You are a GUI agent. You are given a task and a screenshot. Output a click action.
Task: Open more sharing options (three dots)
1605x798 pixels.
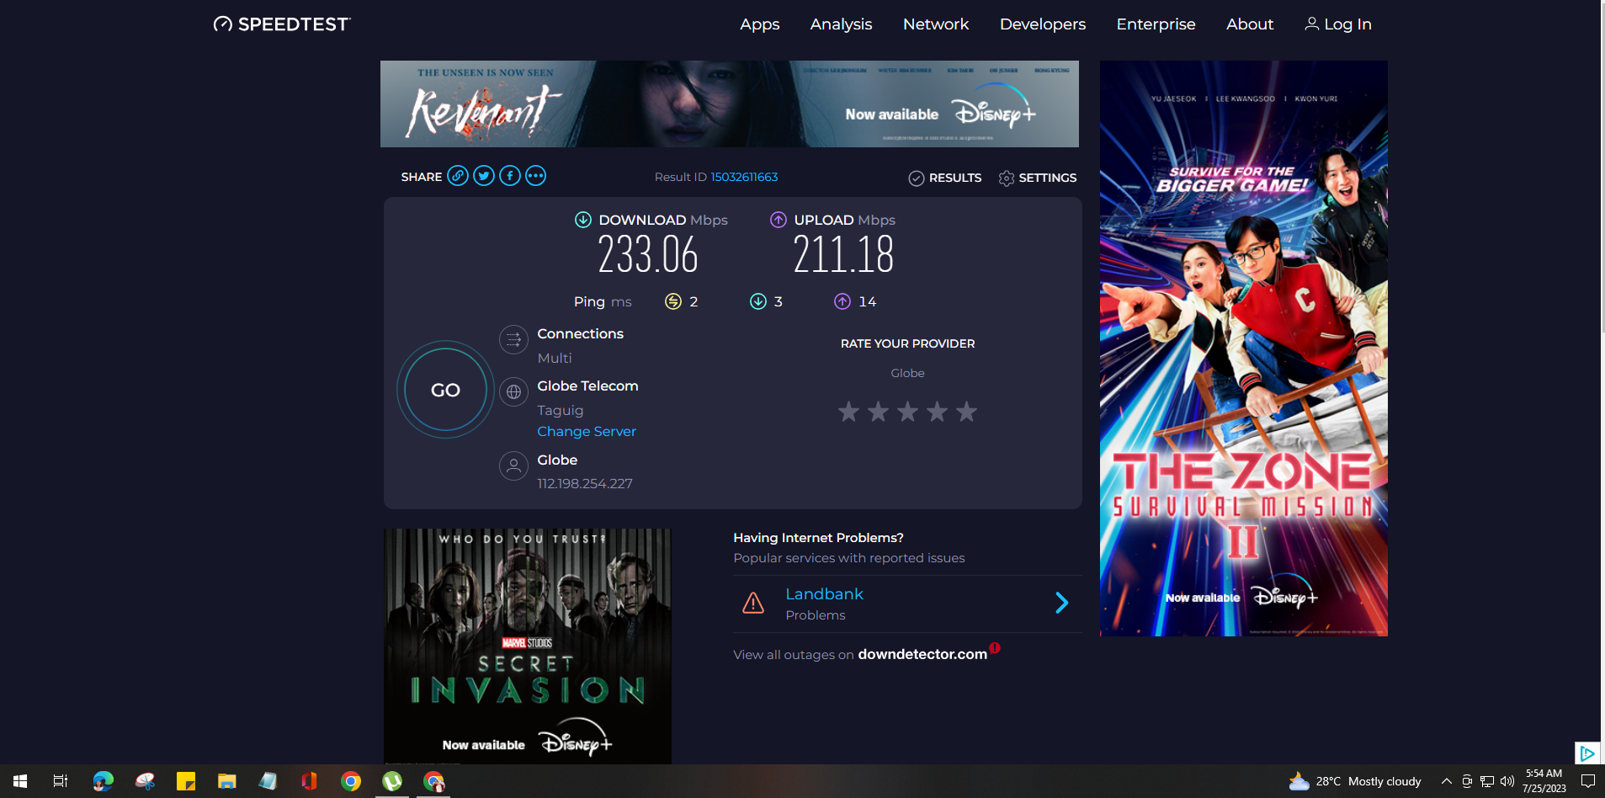pos(536,176)
